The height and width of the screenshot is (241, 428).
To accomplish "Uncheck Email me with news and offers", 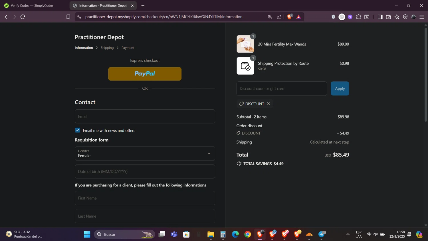I will click(78, 130).
